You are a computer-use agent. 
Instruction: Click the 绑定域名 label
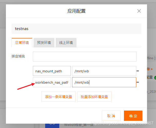18,56
